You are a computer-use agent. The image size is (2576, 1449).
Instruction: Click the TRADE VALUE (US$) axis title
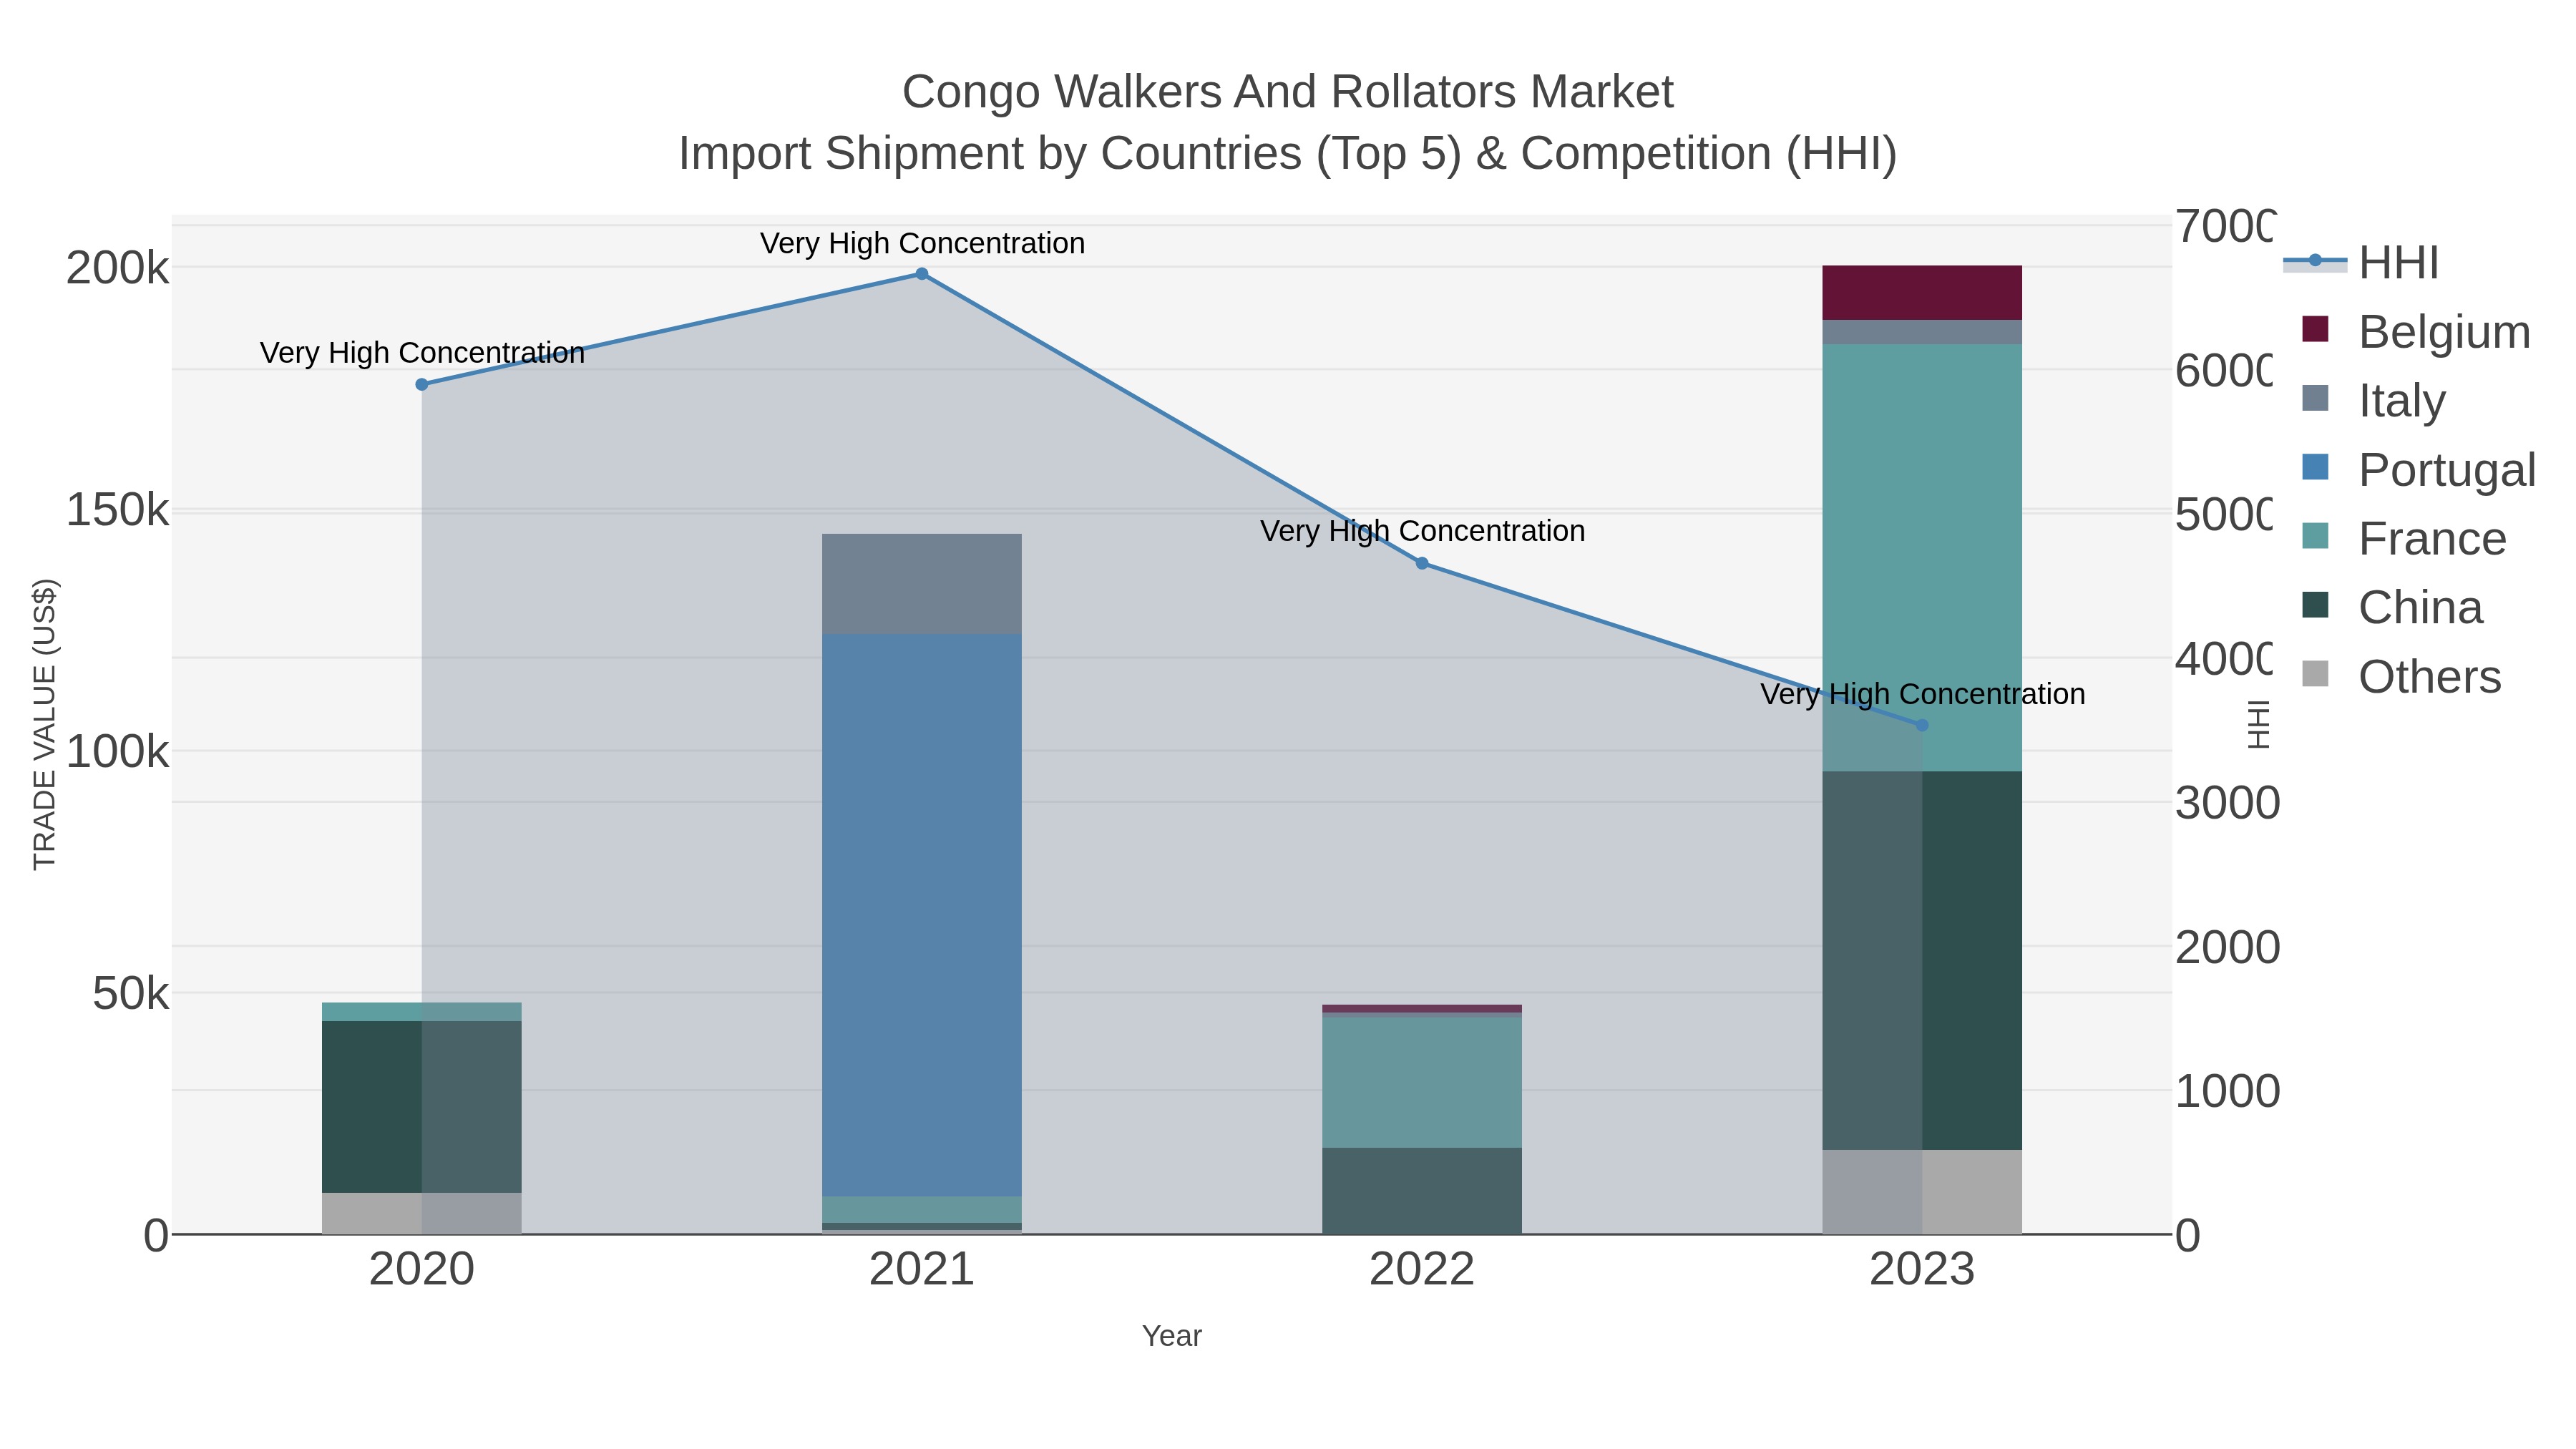pyautogui.click(x=45, y=724)
